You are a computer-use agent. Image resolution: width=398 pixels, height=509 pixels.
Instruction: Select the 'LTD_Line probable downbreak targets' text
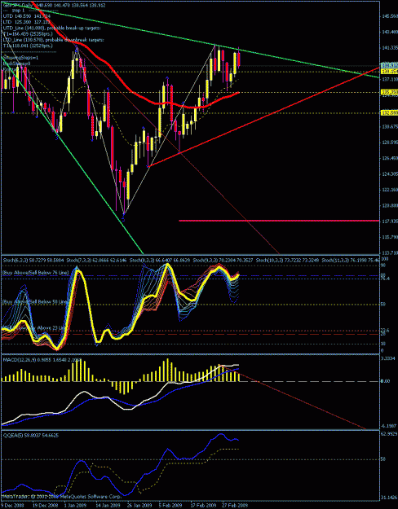(53, 40)
